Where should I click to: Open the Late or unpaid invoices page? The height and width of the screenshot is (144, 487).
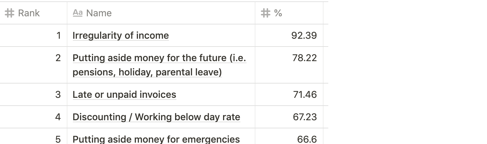click(x=124, y=94)
